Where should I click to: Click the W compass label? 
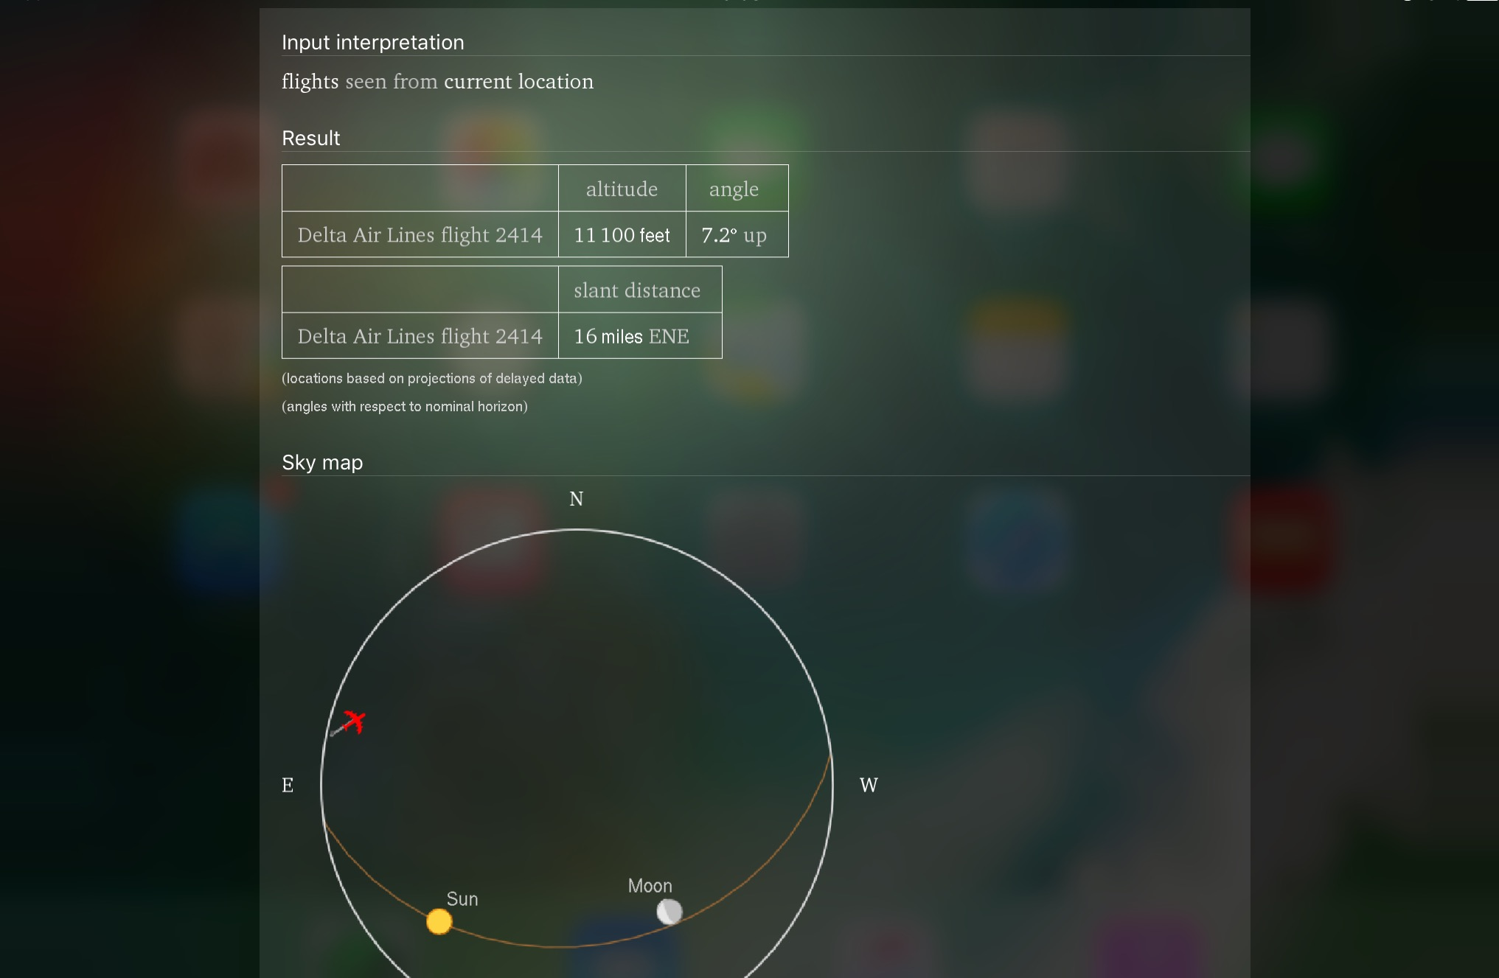[869, 786]
